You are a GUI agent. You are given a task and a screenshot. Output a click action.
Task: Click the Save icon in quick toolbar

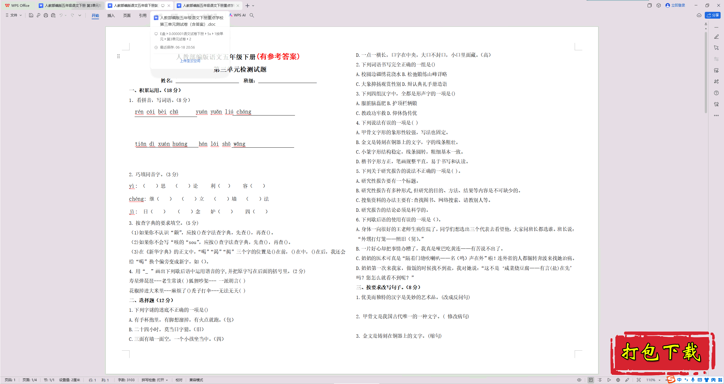31,15
